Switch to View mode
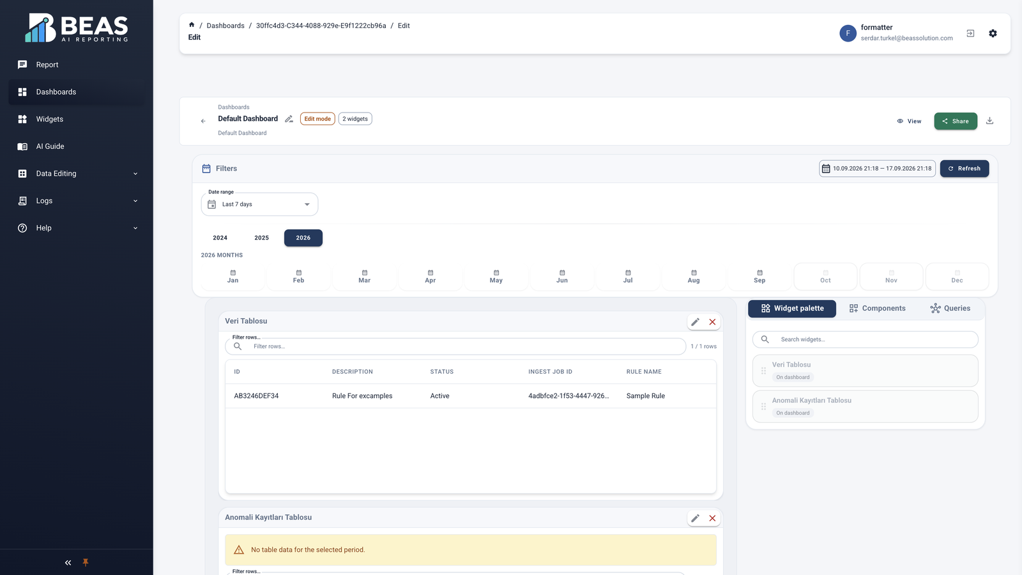1022x575 pixels. pyautogui.click(x=909, y=121)
